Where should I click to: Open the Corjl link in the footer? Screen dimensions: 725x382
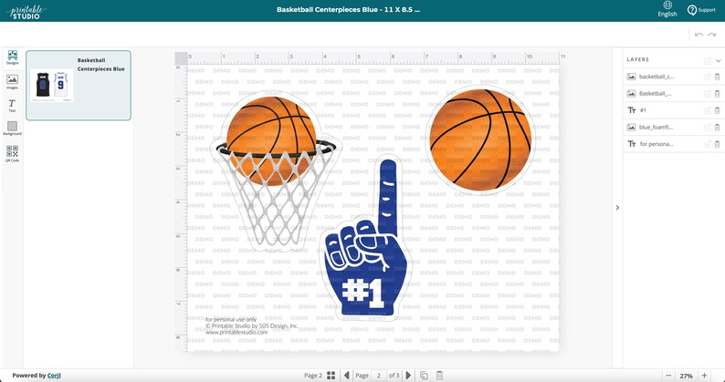point(54,376)
